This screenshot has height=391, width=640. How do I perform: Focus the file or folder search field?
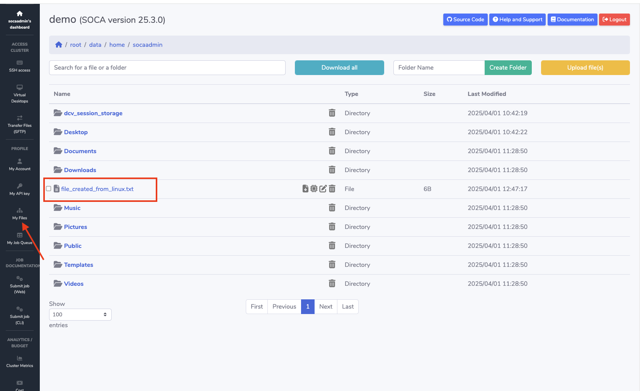[167, 68]
